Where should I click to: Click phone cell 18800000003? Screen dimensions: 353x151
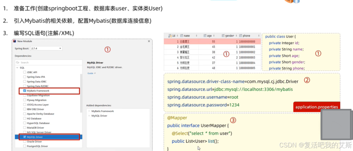click(247, 57)
